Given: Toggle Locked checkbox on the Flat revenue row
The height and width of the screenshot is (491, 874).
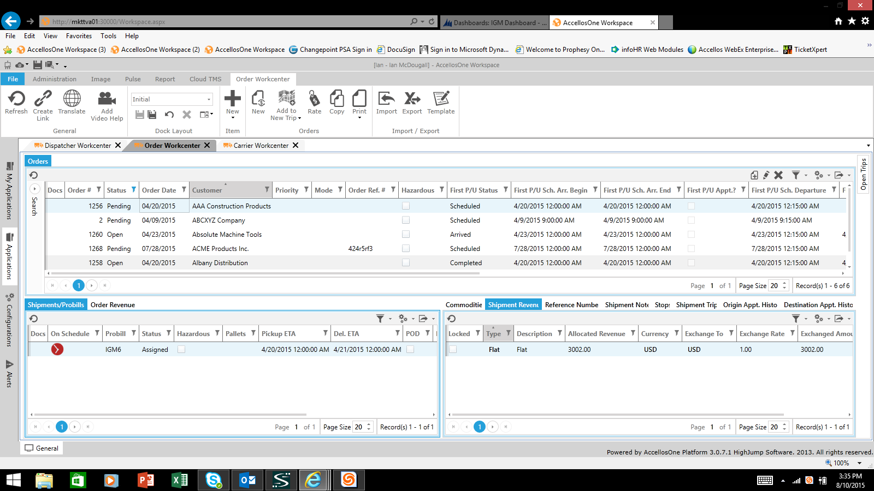Looking at the screenshot, I should (x=453, y=349).
